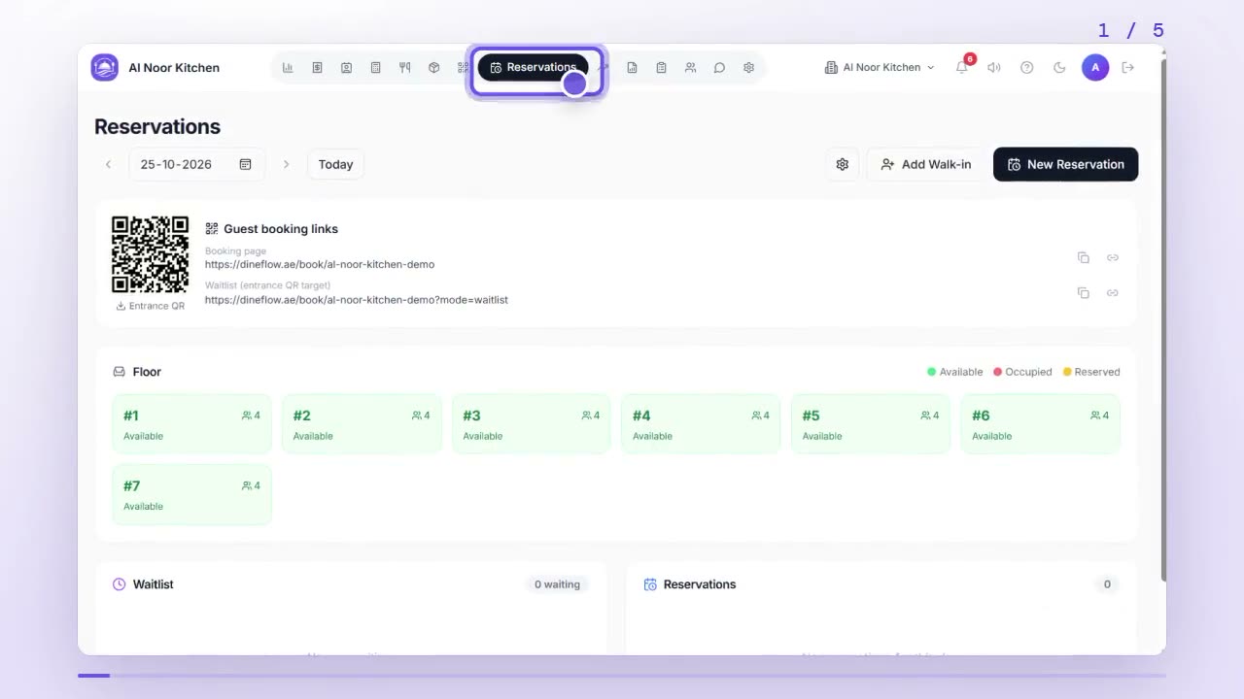The image size is (1244, 699).
Task: Select table #6 on the floor
Action: pos(1040,424)
